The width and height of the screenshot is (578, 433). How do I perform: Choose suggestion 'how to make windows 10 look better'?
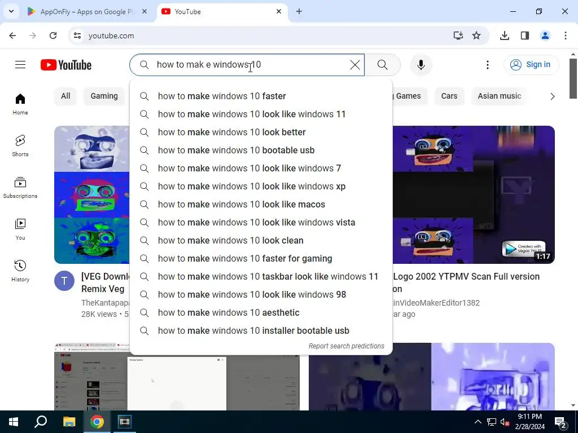(261, 132)
